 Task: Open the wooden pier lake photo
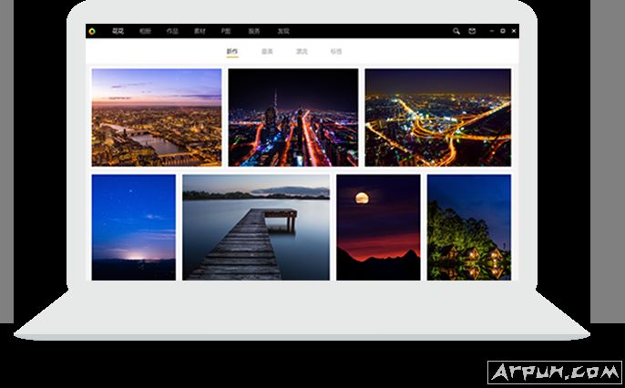click(256, 228)
